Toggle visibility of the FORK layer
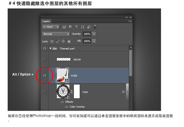Viewport: 184px width, 127px height. [45, 75]
